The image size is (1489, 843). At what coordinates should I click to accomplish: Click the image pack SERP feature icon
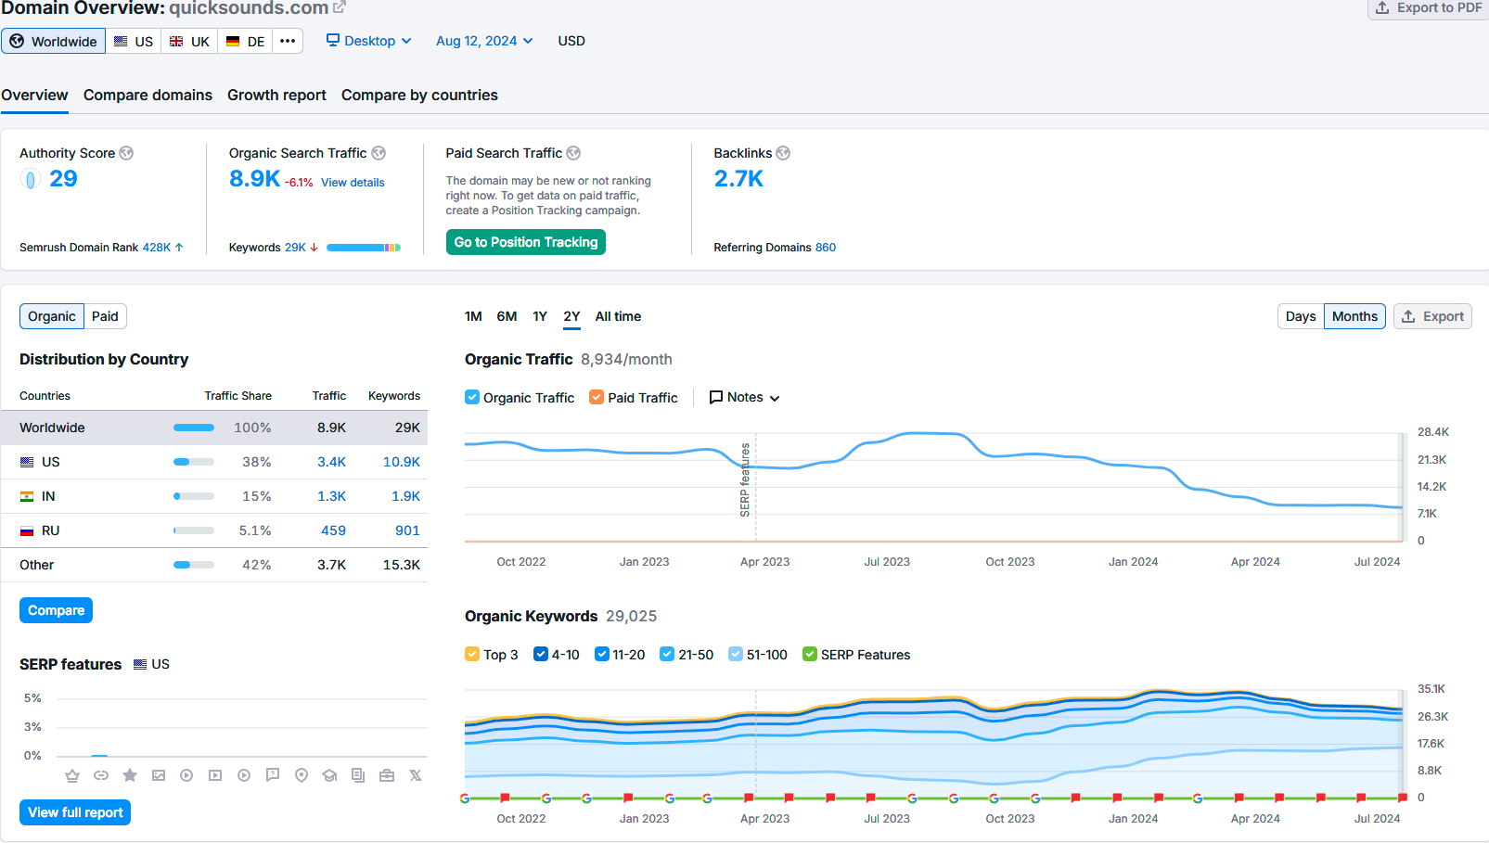[159, 775]
